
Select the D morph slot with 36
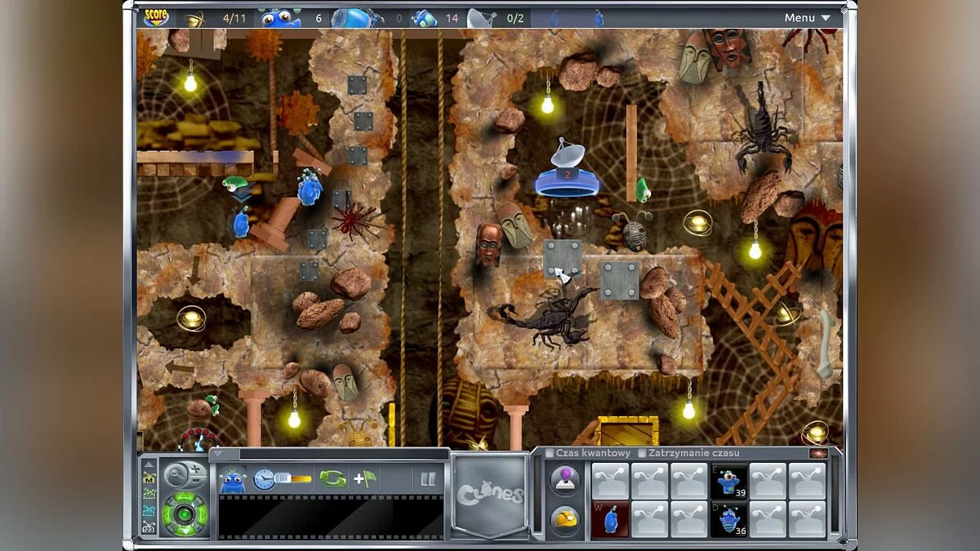point(729,519)
